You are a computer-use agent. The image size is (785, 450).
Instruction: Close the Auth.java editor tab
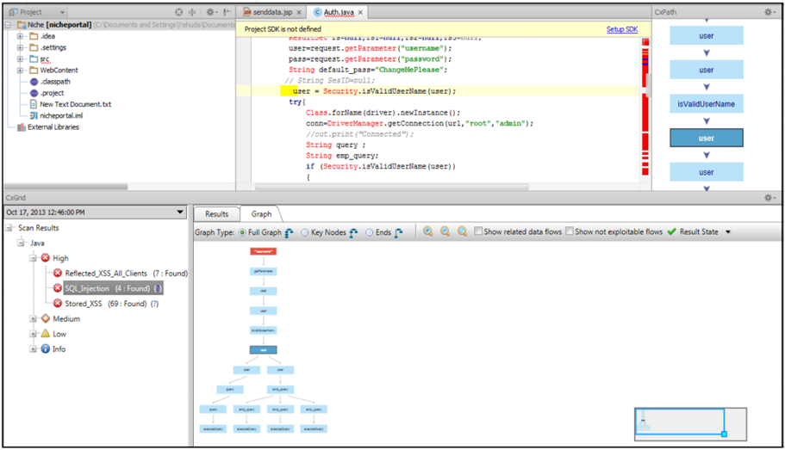[x=361, y=14]
